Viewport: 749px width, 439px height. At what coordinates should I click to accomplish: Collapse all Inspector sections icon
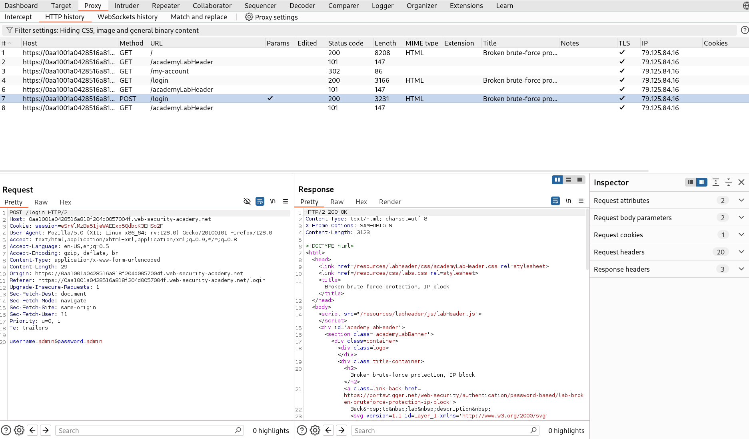tap(728, 182)
